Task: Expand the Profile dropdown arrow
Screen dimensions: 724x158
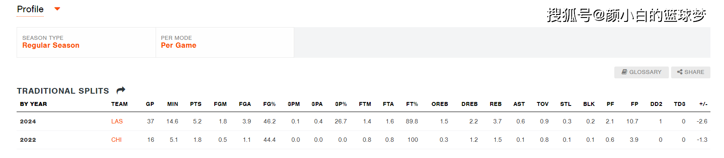Action: [57, 9]
